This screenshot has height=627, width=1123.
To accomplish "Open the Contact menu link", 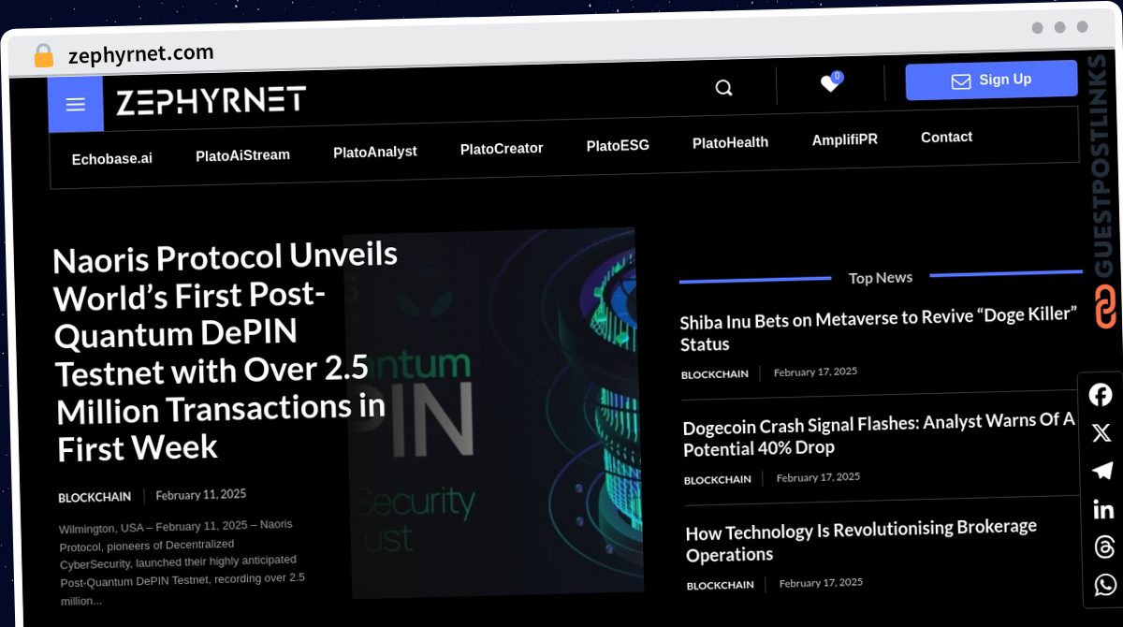I will pos(946,137).
